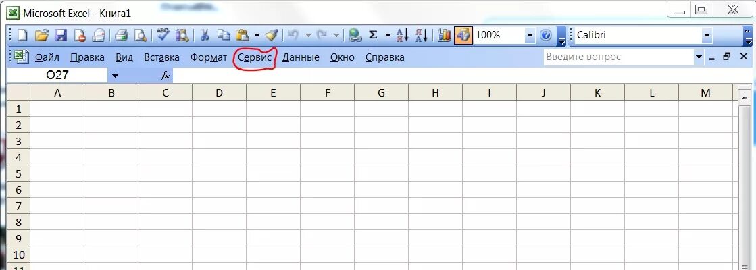Click the AutoSum sigma icon
The image size is (756, 270).
coord(373,35)
